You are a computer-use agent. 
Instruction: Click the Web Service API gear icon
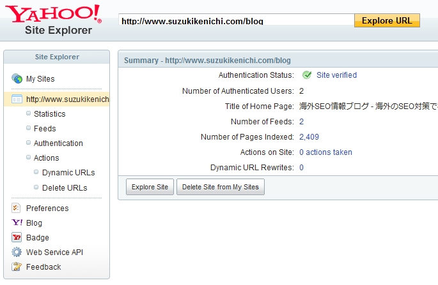point(17,252)
